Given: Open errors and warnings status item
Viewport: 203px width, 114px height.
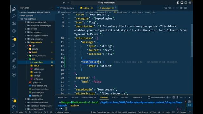Looking at the screenshot, I should coord(38,112).
